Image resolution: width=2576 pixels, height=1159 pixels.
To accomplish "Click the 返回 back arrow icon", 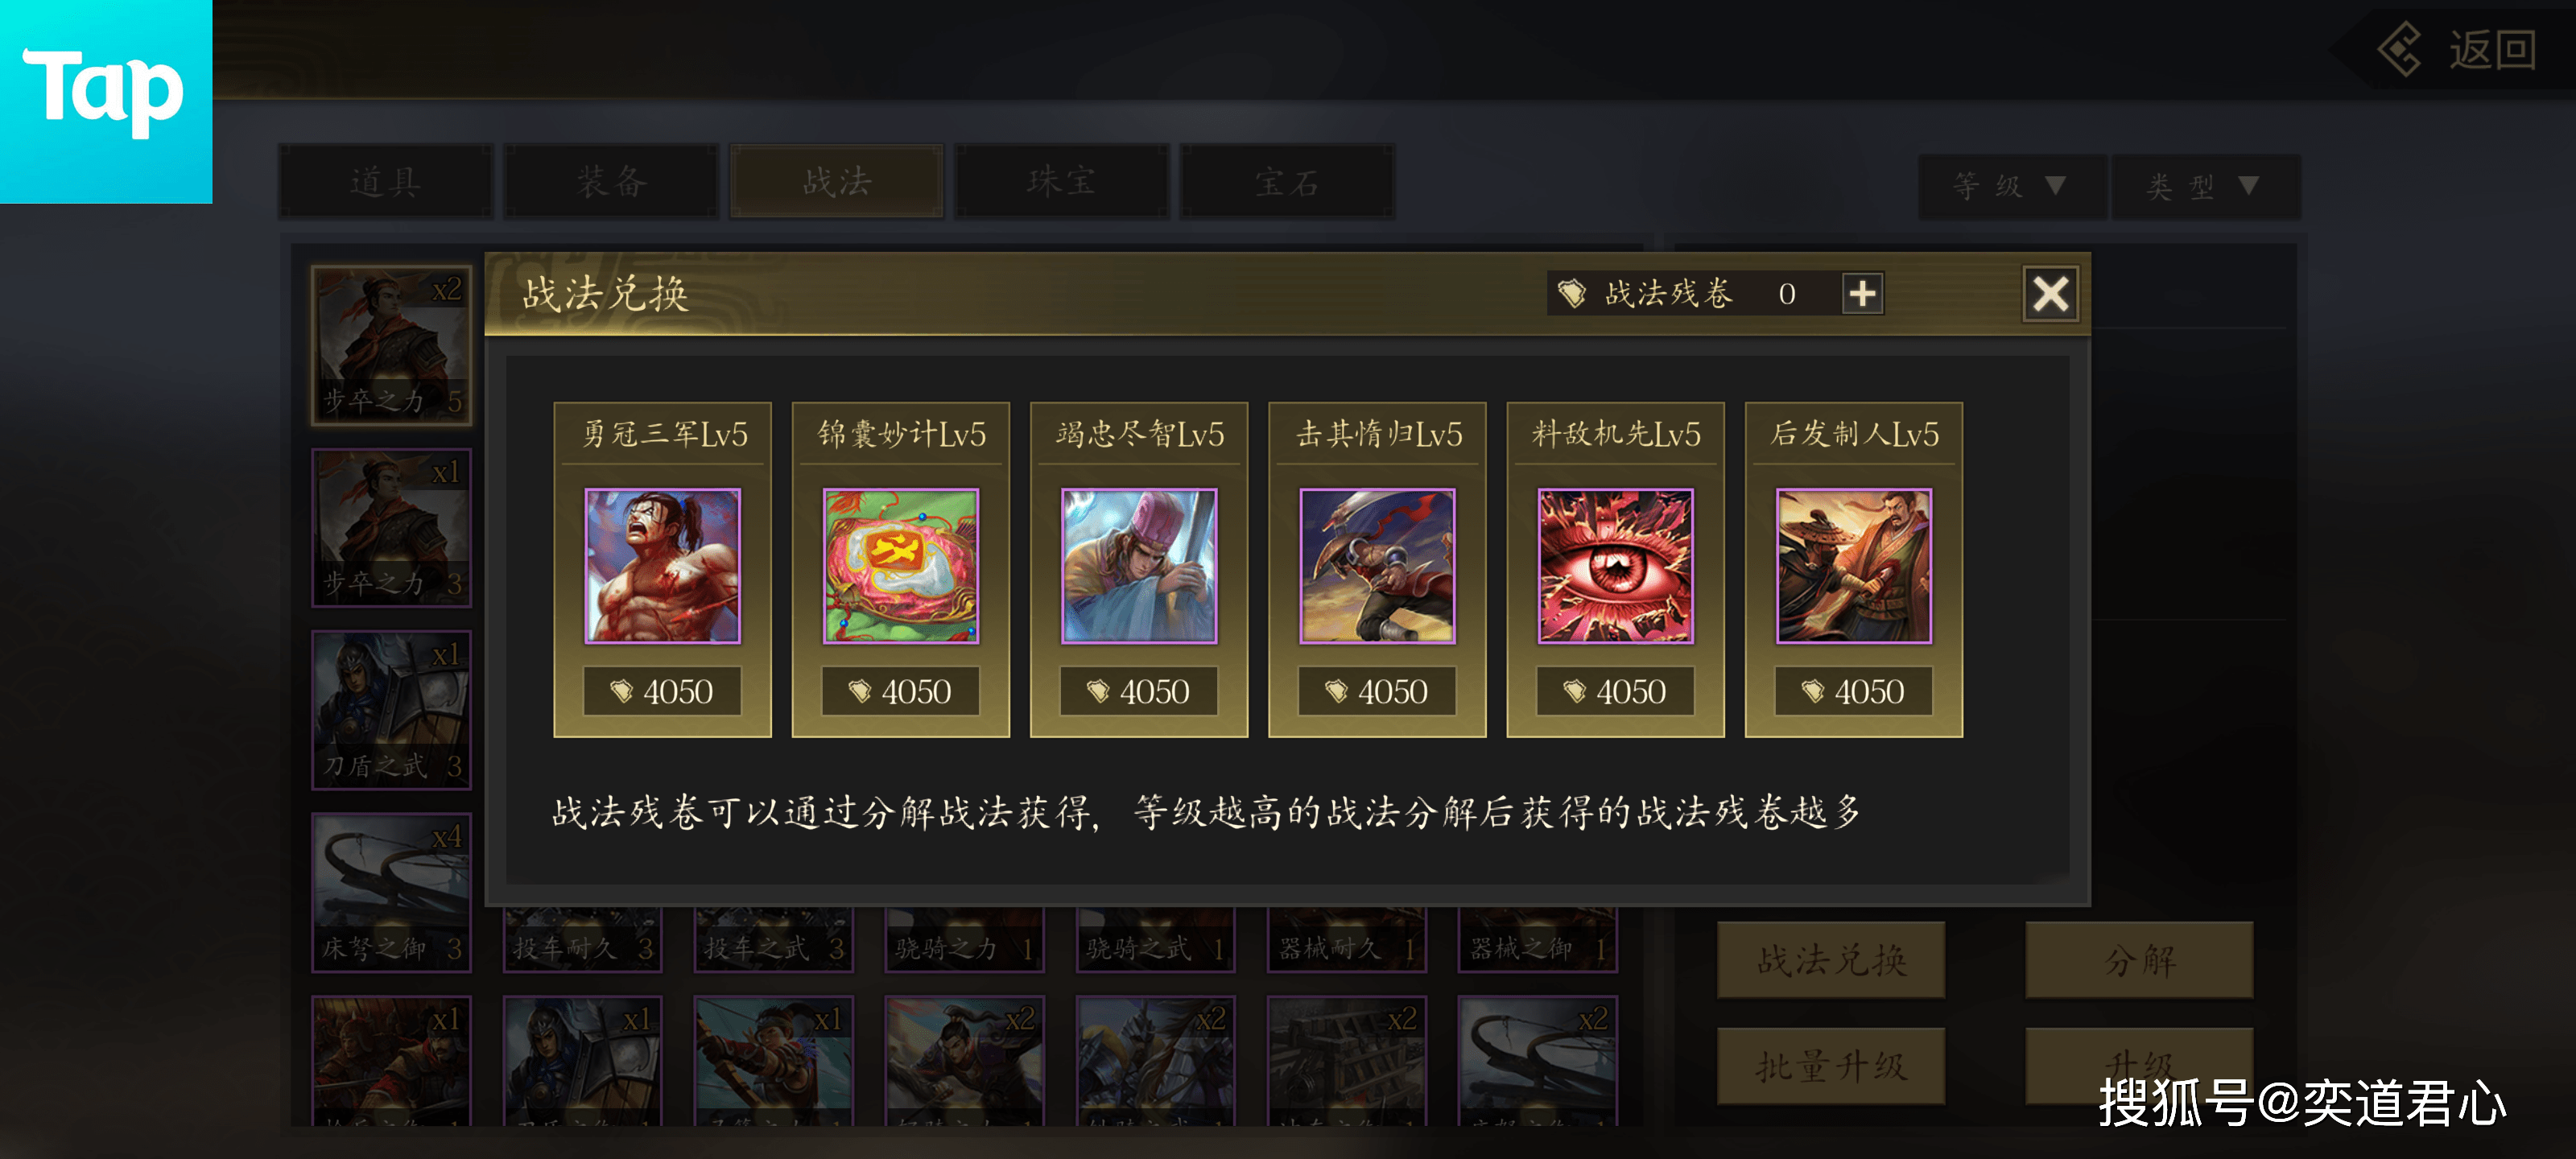I will 2400,49.
